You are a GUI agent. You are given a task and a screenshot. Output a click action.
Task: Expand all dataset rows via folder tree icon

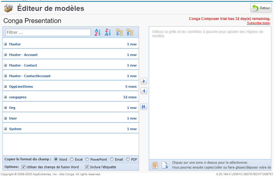120,32
